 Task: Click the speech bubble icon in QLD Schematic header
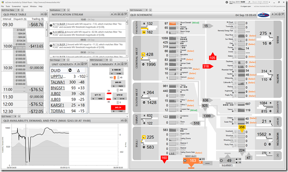(x=283, y=14)
